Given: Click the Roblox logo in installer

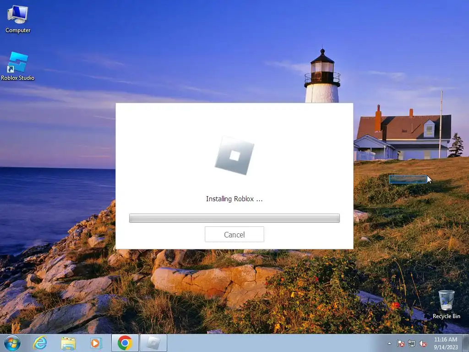Looking at the screenshot, I should (234, 155).
